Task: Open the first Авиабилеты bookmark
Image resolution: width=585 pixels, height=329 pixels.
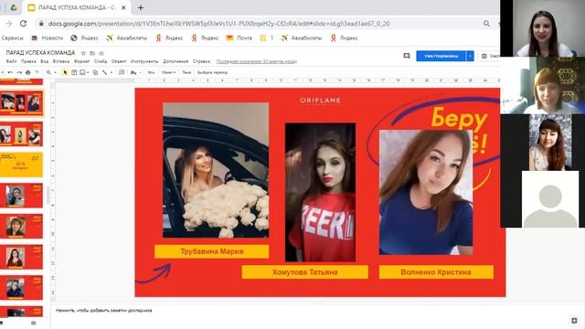Action: point(126,38)
